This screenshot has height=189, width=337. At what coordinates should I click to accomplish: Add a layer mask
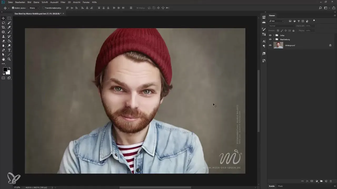(312, 181)
